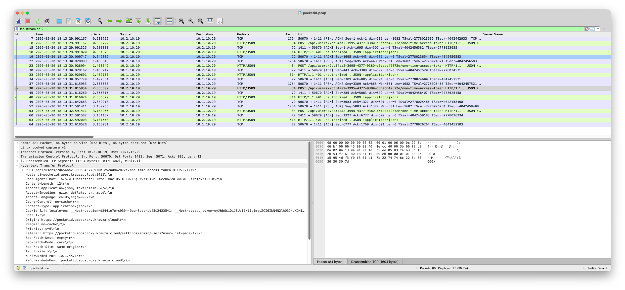Edit capture file properties status icon
This screenshot has width=625, height=290.
tap(25, 268)
